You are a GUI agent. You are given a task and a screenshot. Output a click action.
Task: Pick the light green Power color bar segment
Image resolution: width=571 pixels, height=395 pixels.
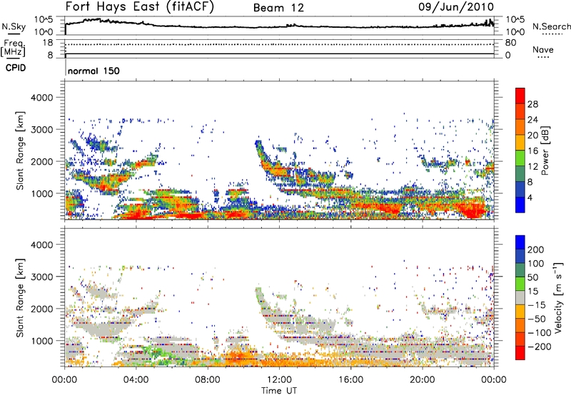pyautogui.click(x=520, y=158)
